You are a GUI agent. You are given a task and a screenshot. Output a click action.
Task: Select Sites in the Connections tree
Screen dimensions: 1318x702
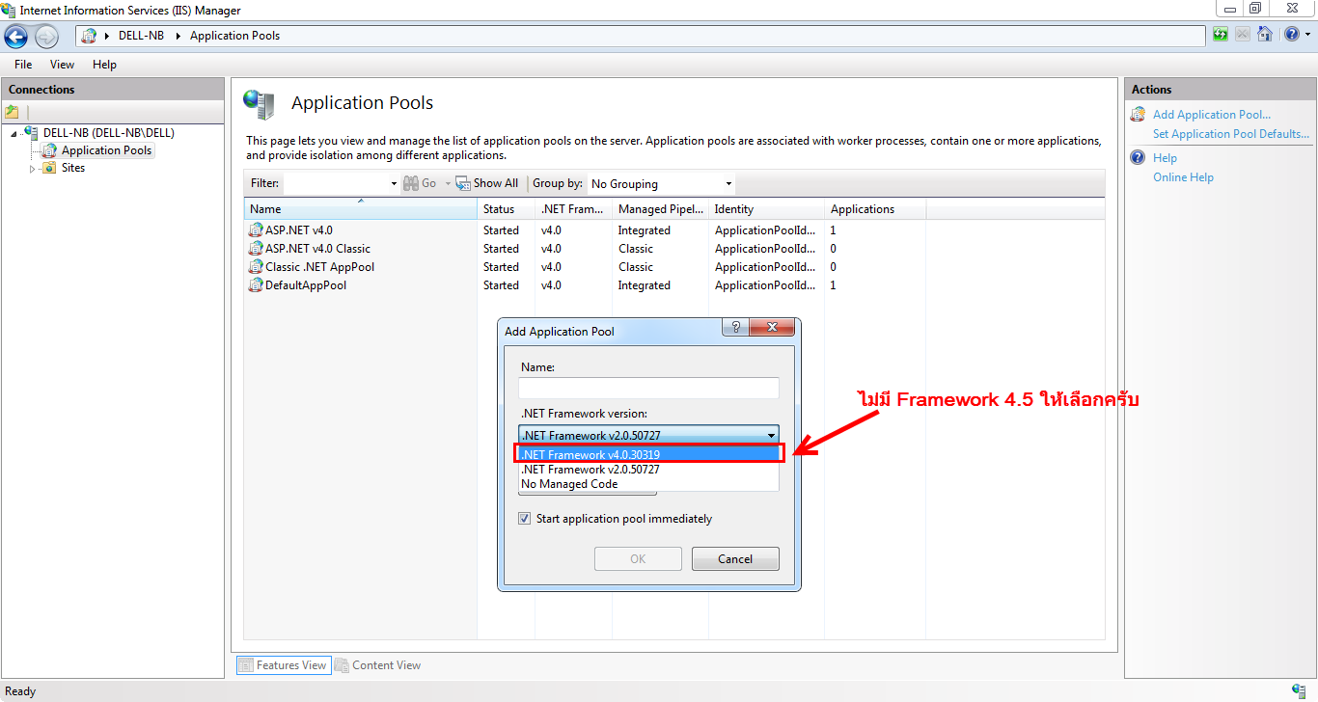73,168
